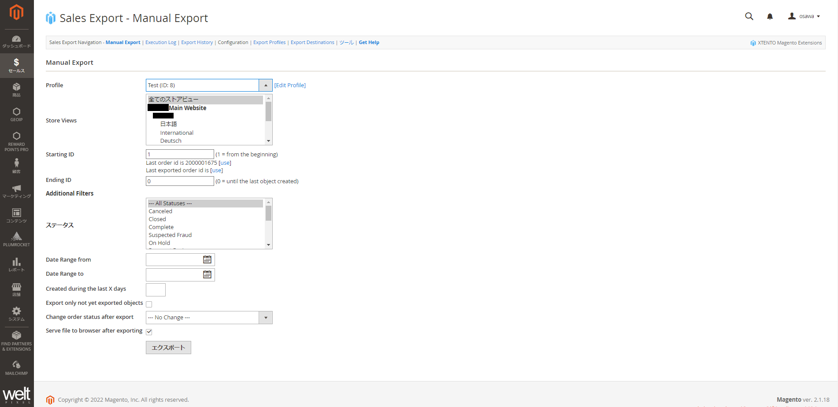Open the GEOIP sidebar section

16,114
